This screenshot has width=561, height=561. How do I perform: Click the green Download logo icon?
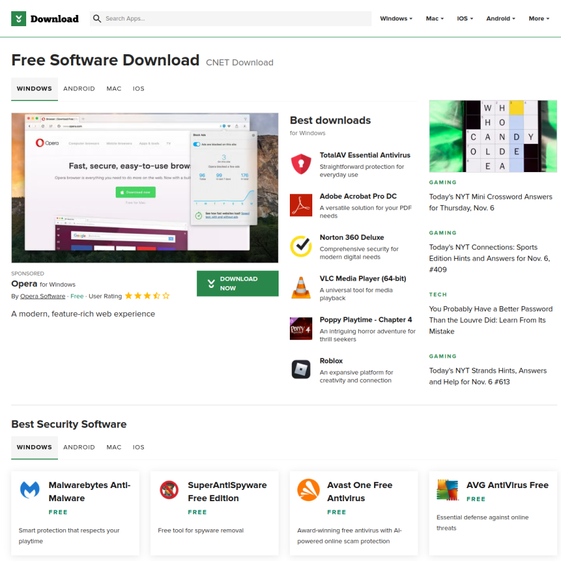(x=19, y=19)
